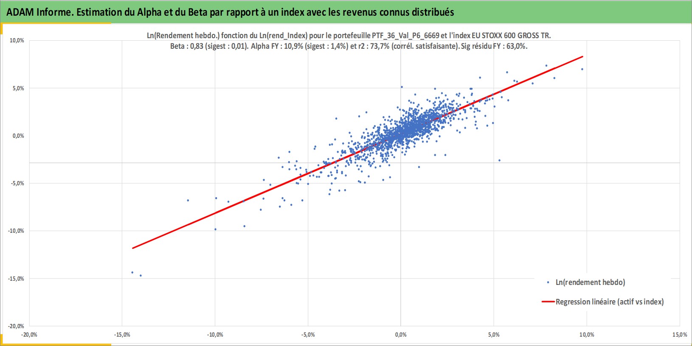This screenshot has height=346, width=692.
Task: Select the red line legend marker
Action: [x=549, y=302]
